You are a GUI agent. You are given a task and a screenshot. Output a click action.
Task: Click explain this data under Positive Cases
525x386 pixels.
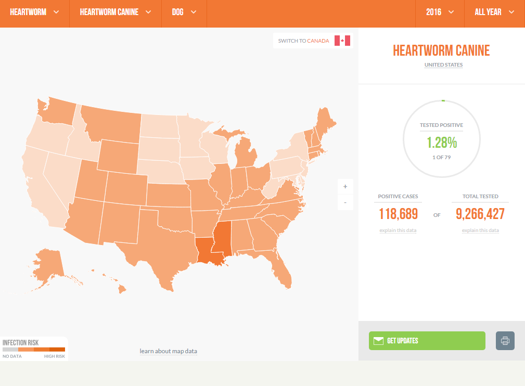coord(398,230)
